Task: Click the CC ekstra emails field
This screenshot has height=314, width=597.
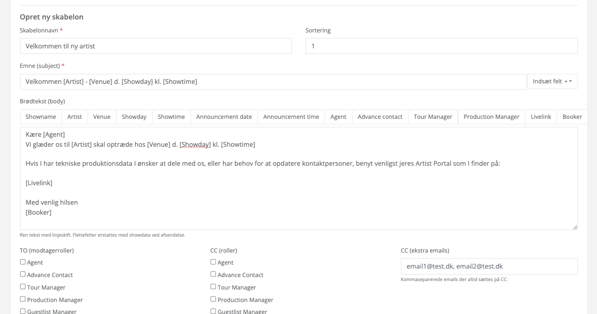Action: click(488, 266)
